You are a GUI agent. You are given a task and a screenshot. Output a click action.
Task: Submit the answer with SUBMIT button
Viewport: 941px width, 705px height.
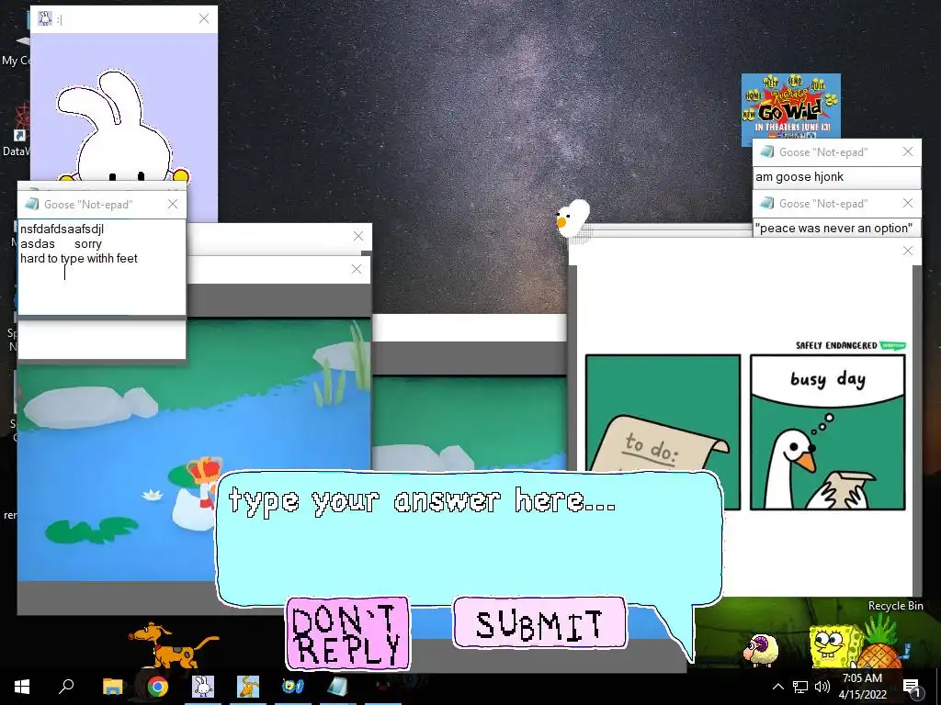(x=539, y=623)
